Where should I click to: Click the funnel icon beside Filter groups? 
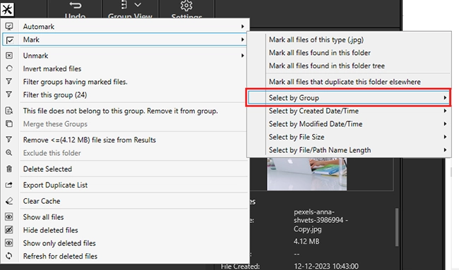(9, 82)
